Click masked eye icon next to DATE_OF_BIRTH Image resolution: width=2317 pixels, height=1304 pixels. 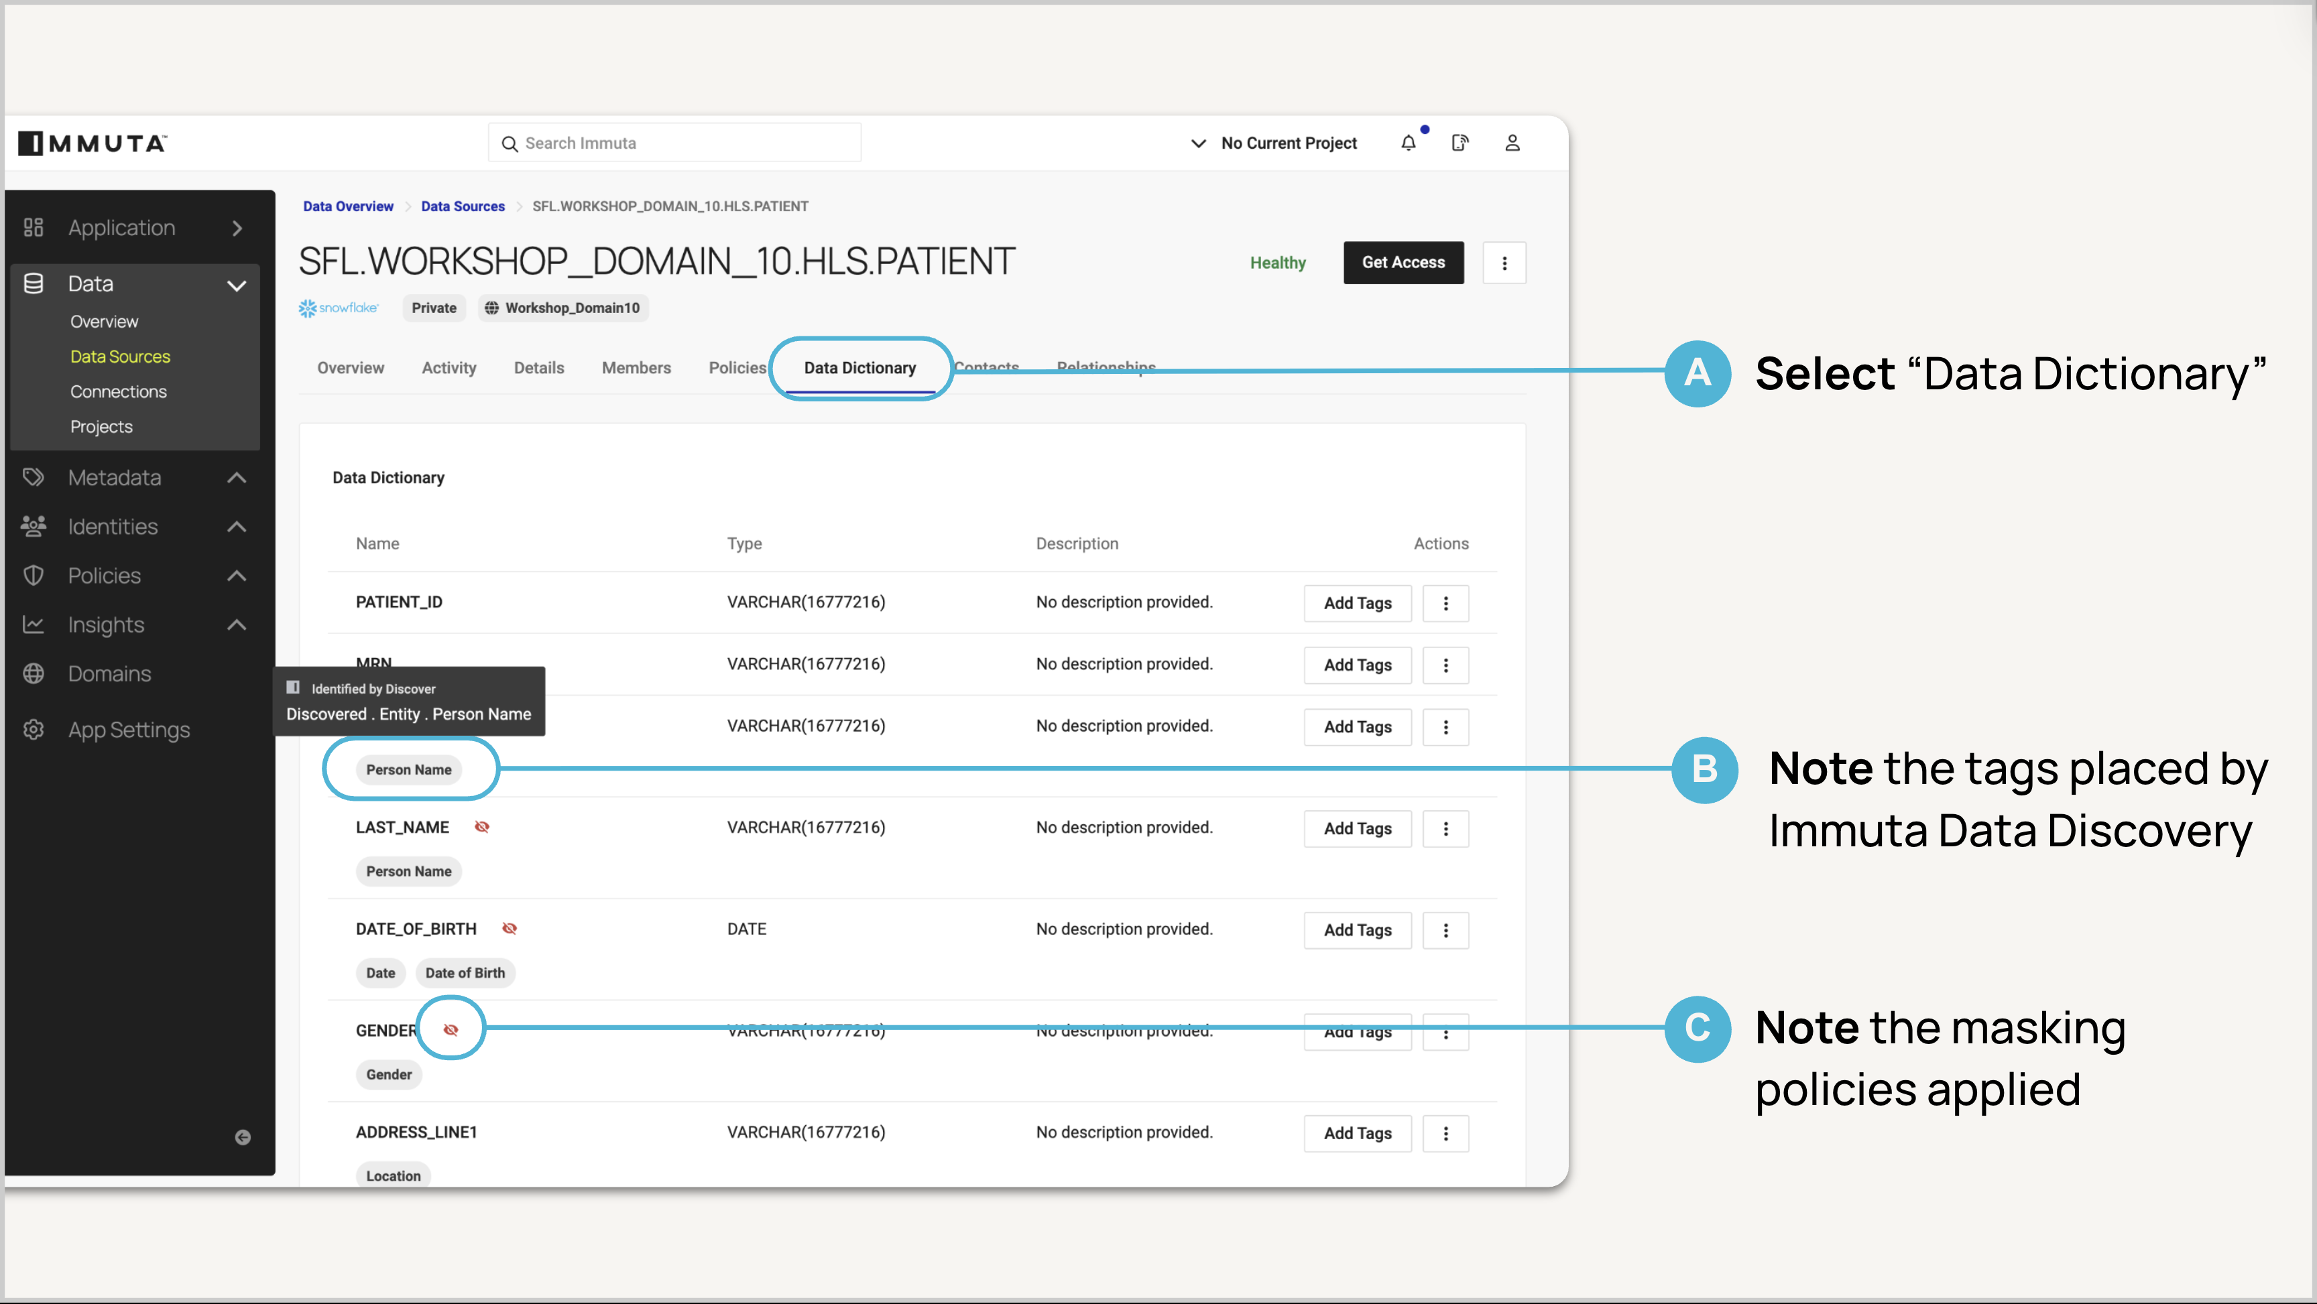click(x=510, y=928)
